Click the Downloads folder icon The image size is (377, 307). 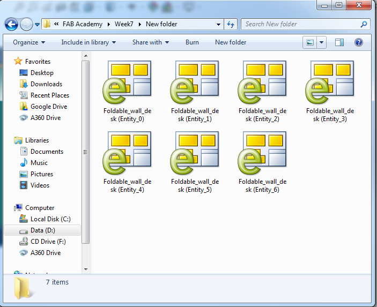coord(24,84)
